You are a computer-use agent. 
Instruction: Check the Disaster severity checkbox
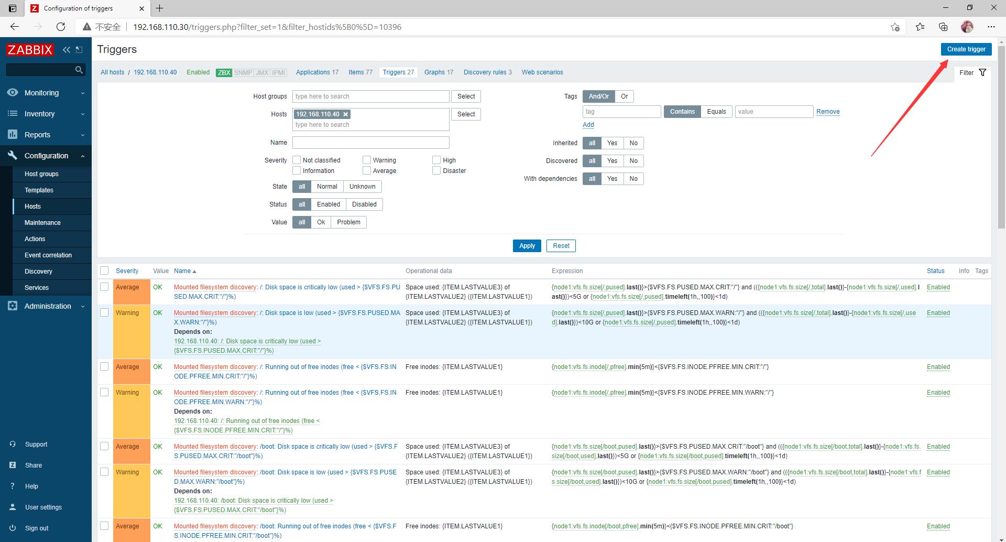tap(436, 170)
